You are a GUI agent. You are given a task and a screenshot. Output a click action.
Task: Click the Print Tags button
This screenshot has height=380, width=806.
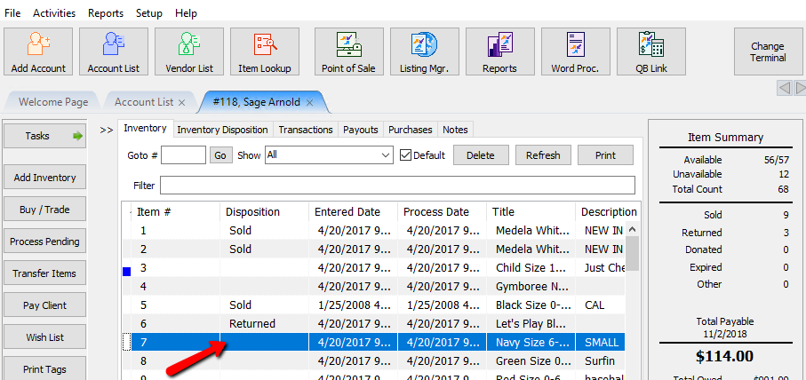44,368
